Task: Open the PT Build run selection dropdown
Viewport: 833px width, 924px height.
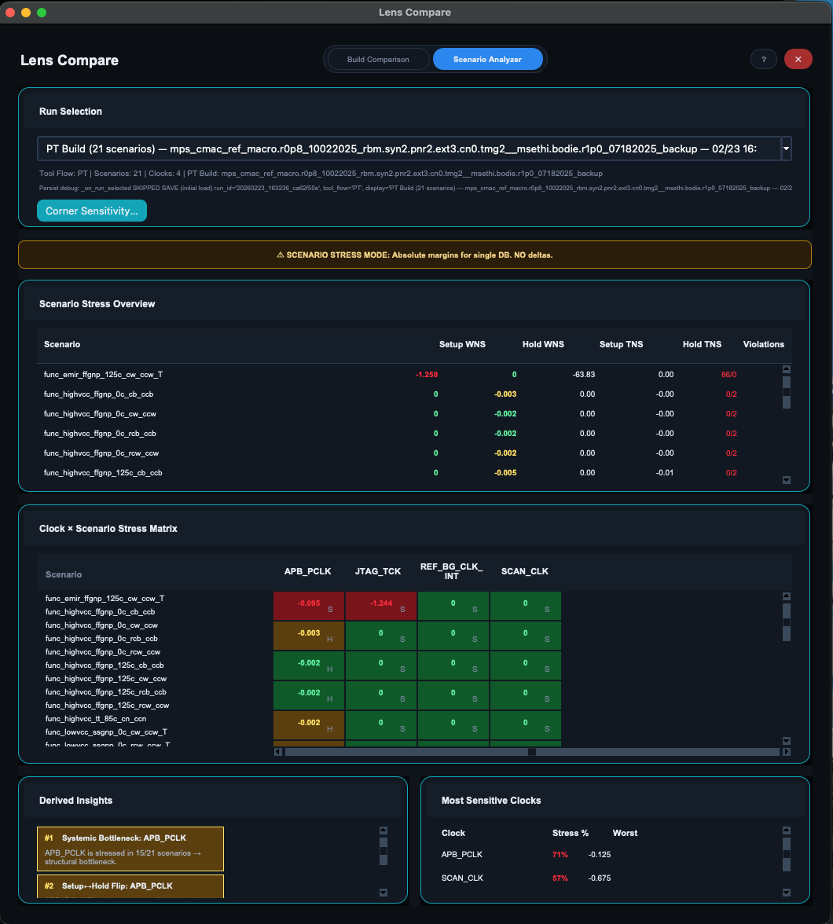Action: click(785, 148)
